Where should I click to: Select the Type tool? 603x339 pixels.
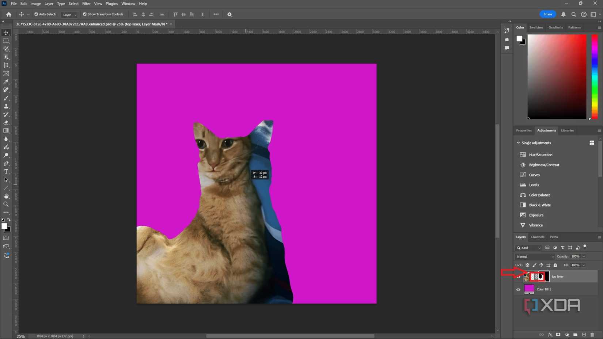(x=6, y=171)
